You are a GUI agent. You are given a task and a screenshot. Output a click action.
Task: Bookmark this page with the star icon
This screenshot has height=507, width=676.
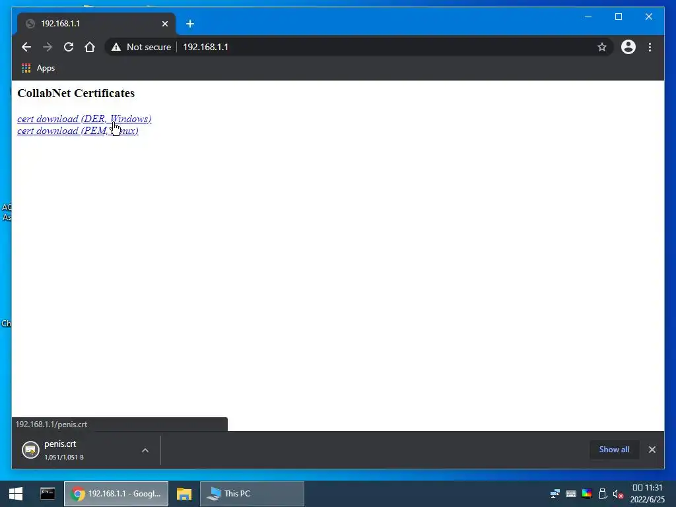[x=602, y=47]
